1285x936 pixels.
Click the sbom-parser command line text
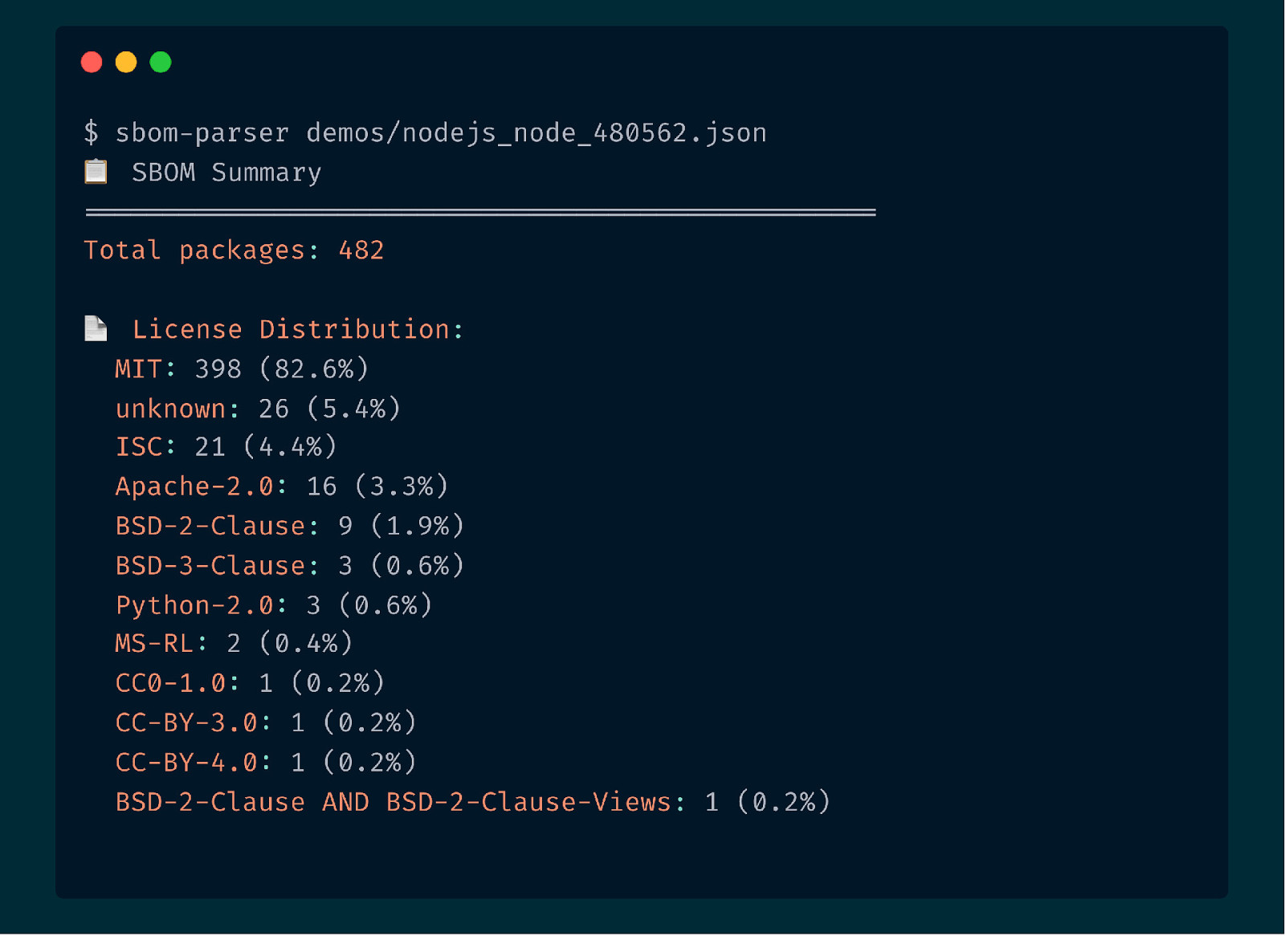pos(440,132)
